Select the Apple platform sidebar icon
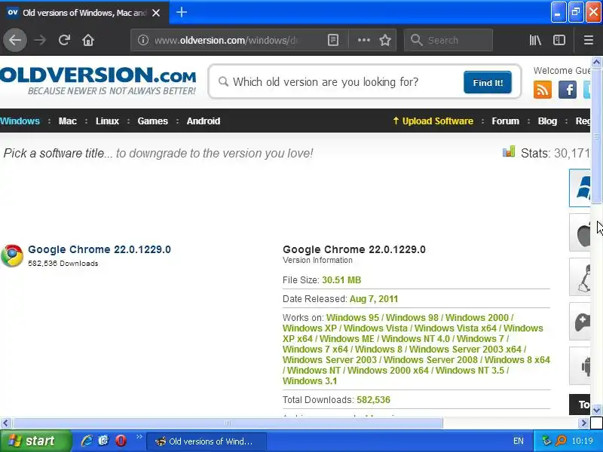This screenshot has height=452, width=603. pyautogui.click(x=580, y=233)
